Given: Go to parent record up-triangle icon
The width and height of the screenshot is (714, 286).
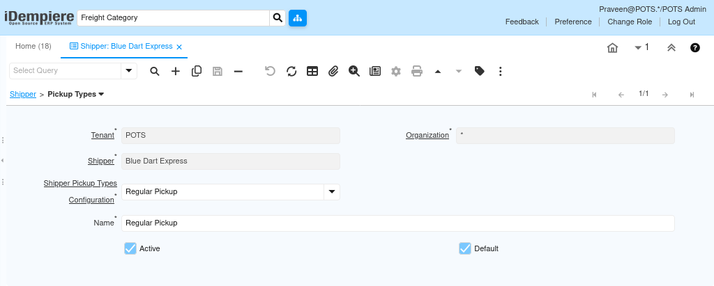Looking at the screenshot, I should [438, 72].
